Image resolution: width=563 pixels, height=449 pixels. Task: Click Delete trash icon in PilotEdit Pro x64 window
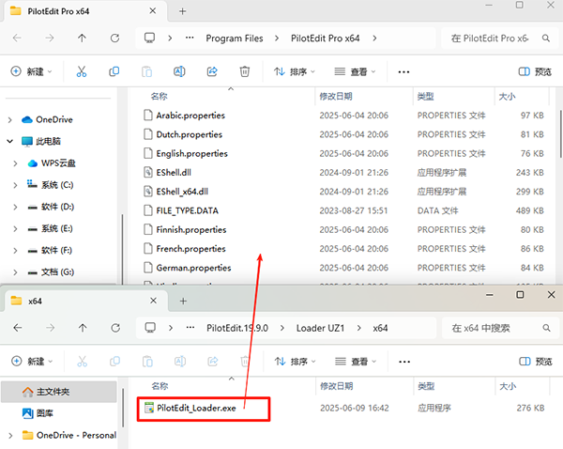tap(245, 71)
